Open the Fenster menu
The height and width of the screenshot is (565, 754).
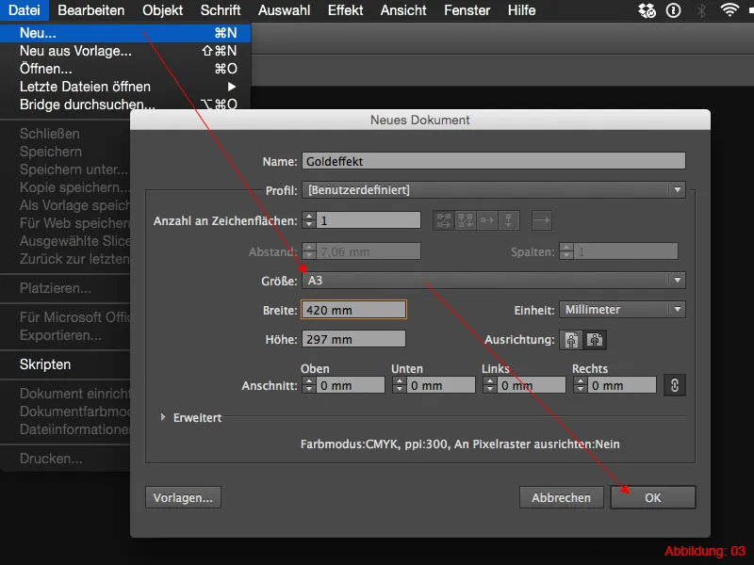click(x=467, y=10)
